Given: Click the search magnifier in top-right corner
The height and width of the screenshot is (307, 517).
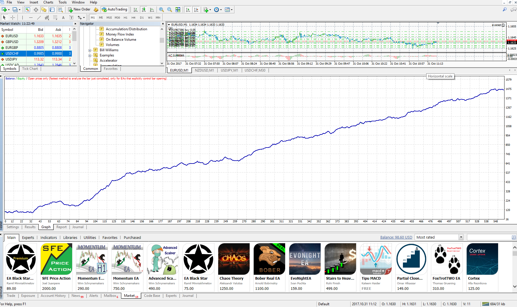Looking at the screenshot, I should (504, 10).
